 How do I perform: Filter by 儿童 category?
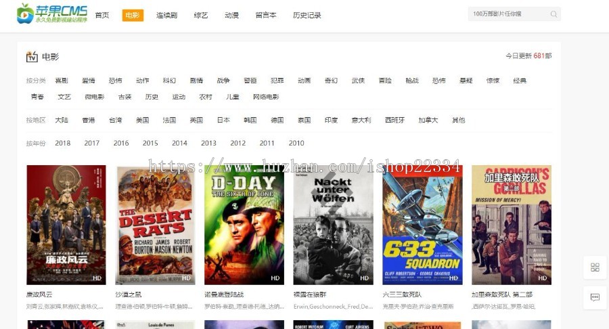tap(233, 97)
